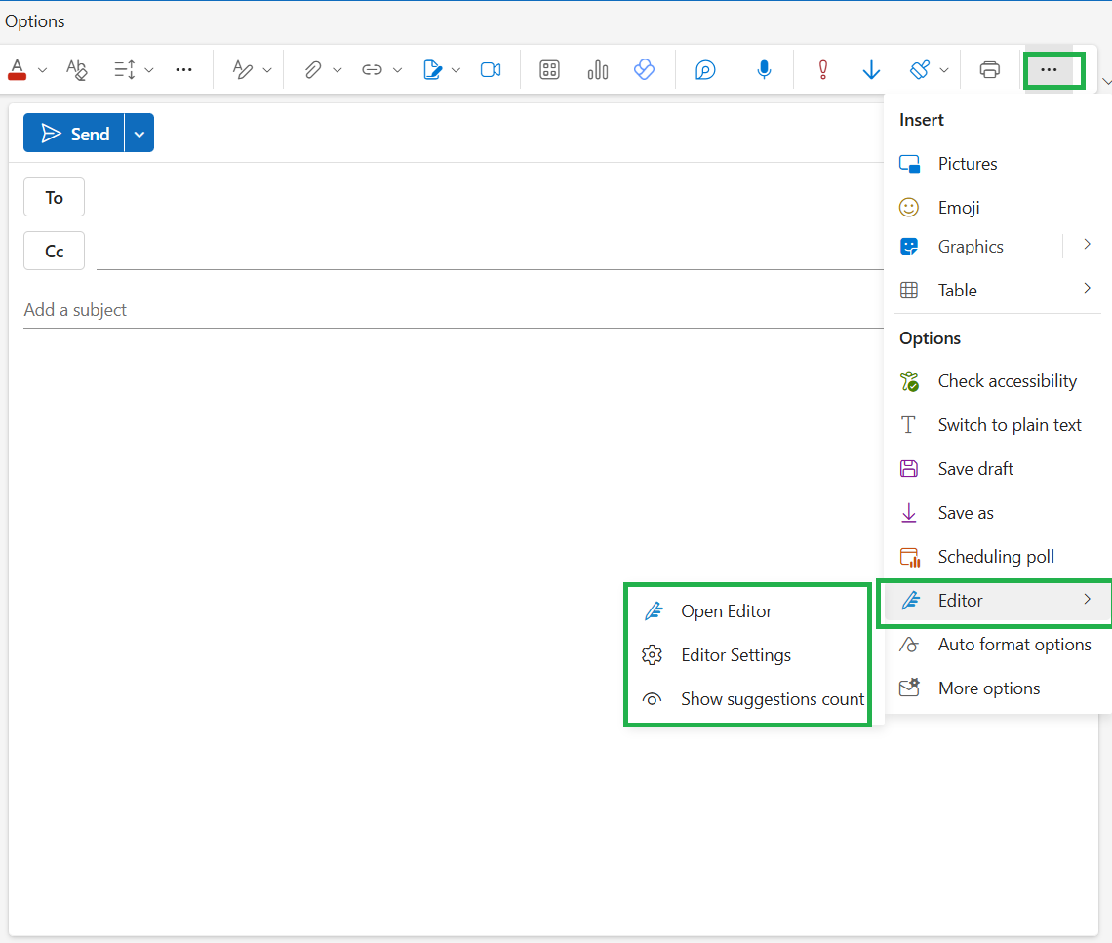Click the insert link icon

(x=373, y=69)
